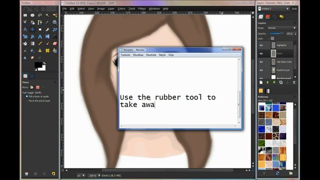This screenshot has width=320, height=180.
Task: Pick the Paths tool in toolbox
Action: point(40,22)
